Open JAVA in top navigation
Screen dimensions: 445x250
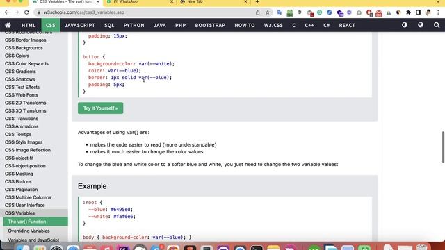[x=160, y=25]
